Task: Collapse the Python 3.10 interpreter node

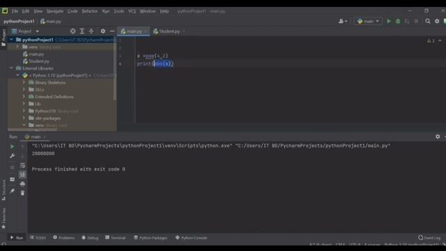Action: (x=17, y=75)
